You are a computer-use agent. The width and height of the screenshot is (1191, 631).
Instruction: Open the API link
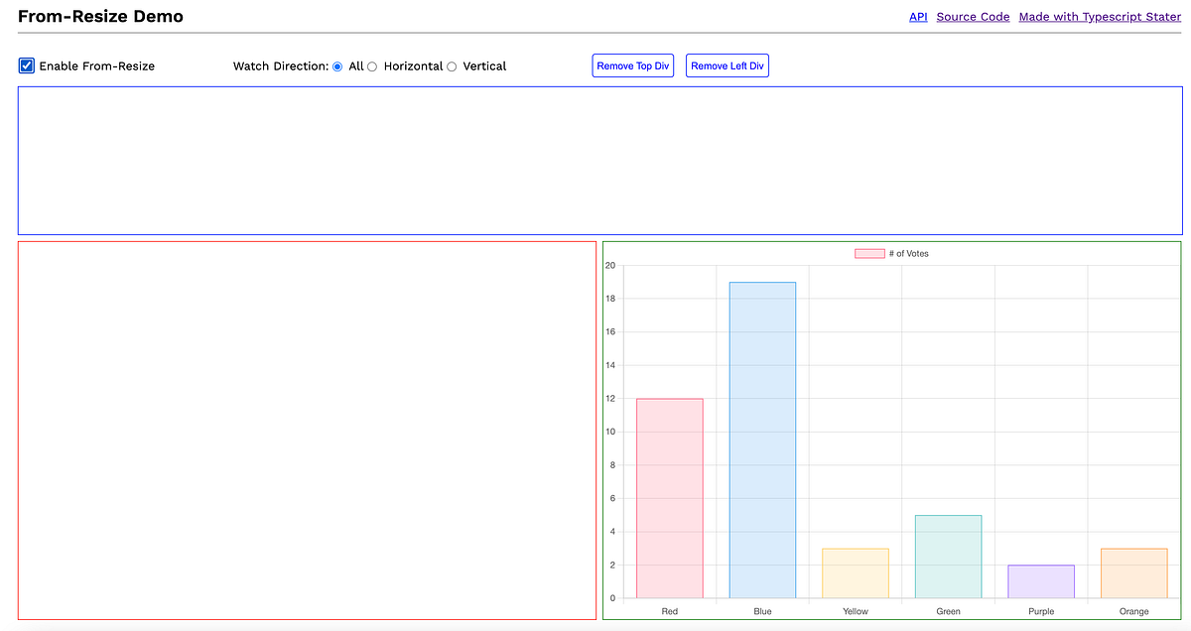[x=917, y=16]
